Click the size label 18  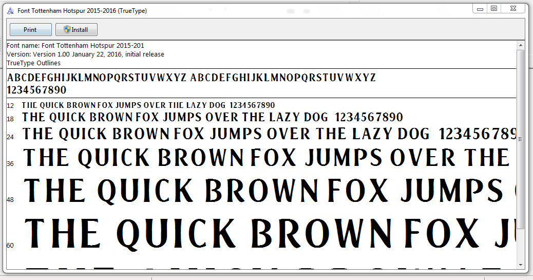coord(10,119)
